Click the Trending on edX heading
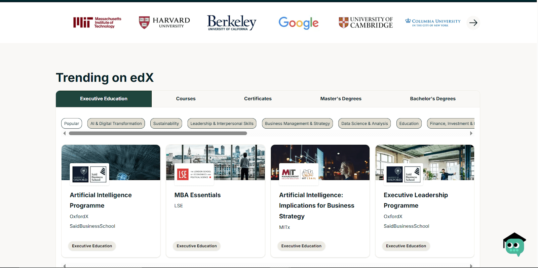Viewport: 538px width, 268px height. [x=105, y=78]
